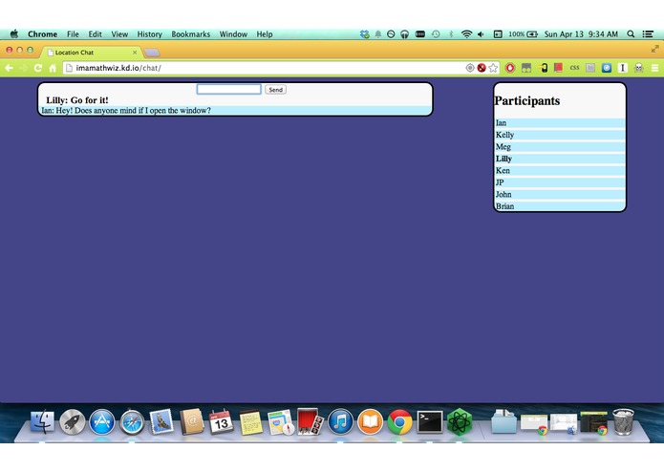
Task: Open iTunes in the dock
Action: tap(340, 421)
